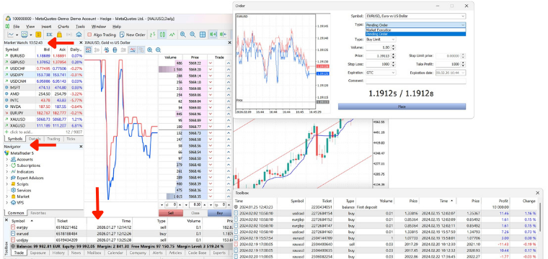
Task: Click the tile windows grid icon
Action: coord(203,35)
